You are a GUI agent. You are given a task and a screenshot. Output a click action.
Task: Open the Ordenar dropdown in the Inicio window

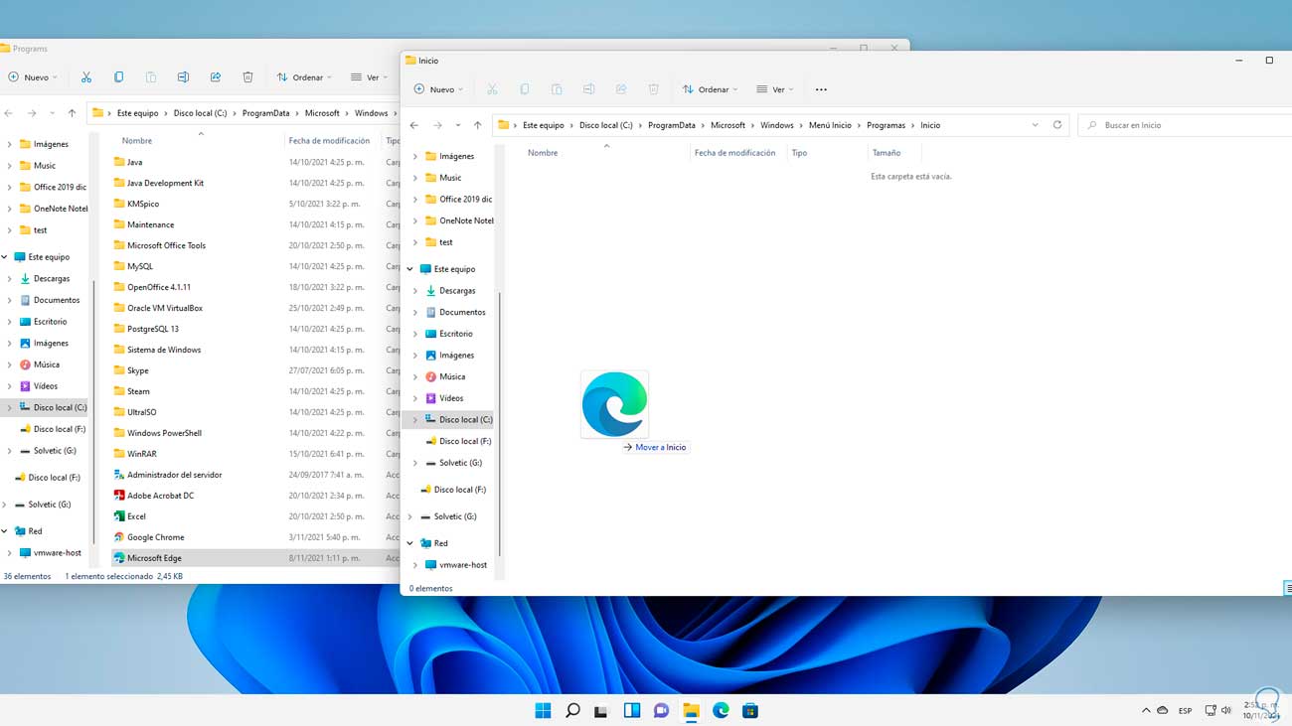[x=710, y=89]
